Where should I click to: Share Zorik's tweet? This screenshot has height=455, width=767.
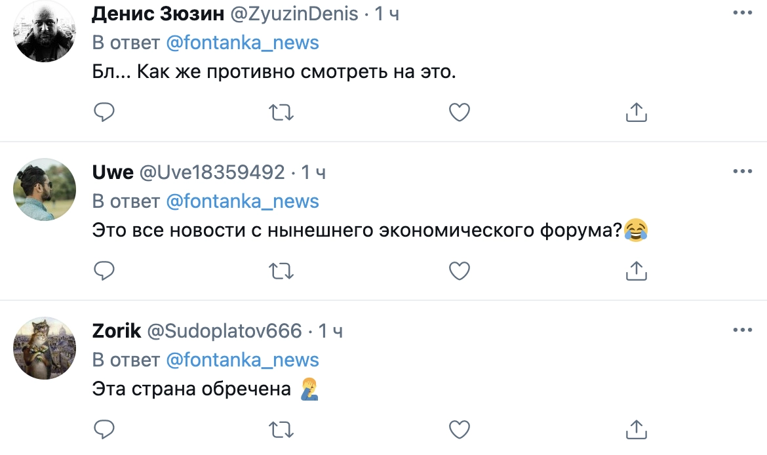637,429
